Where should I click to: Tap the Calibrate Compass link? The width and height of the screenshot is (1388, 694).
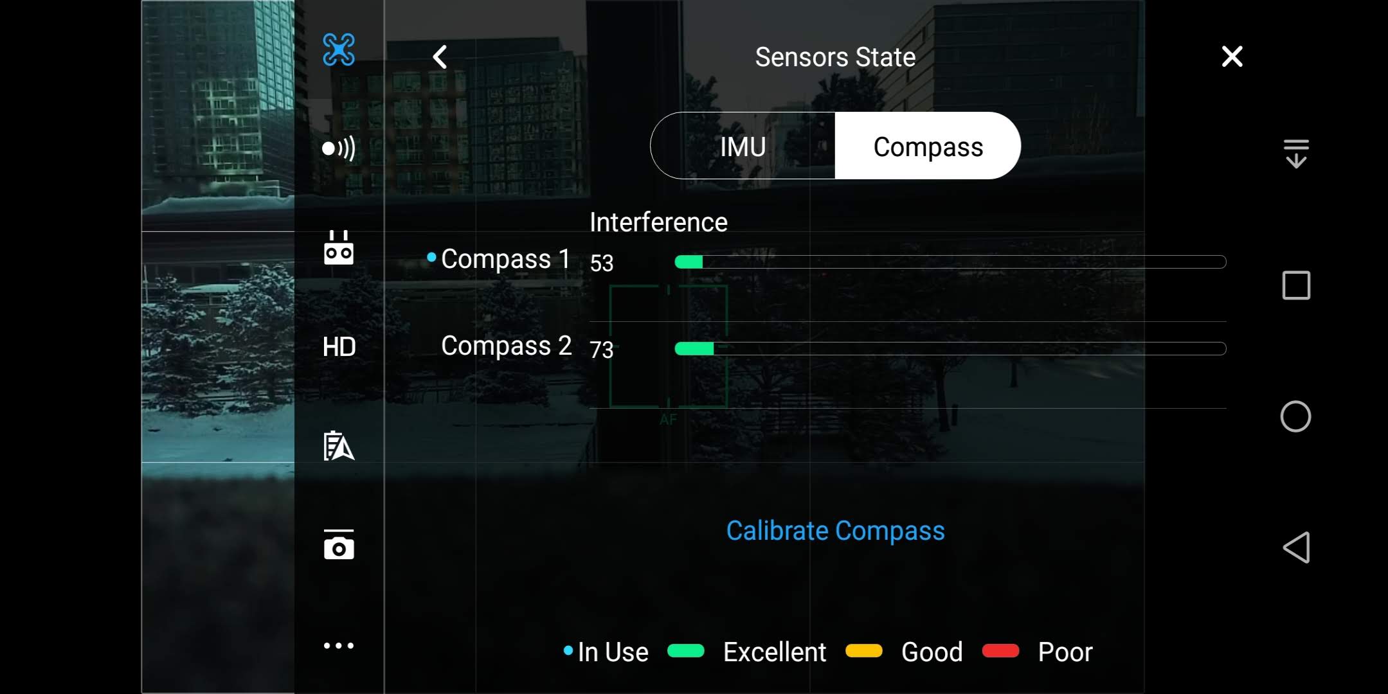(835, 531)
